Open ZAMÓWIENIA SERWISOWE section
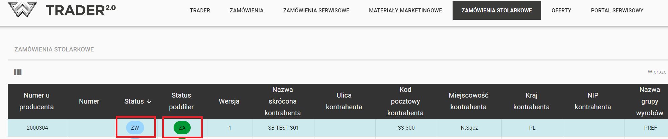Viewport: 668px width, 139px height. 316,10
